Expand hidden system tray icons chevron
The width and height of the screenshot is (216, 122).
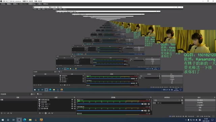click(186, 120)
